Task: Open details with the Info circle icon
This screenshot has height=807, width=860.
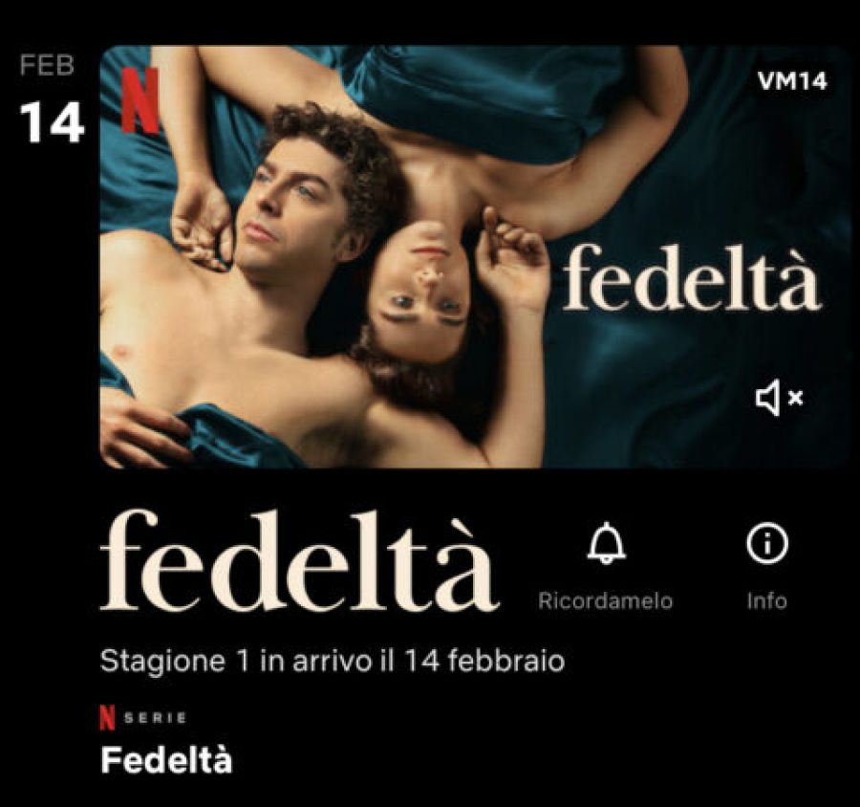Action: pyautogui.click(x=766, y=543)
